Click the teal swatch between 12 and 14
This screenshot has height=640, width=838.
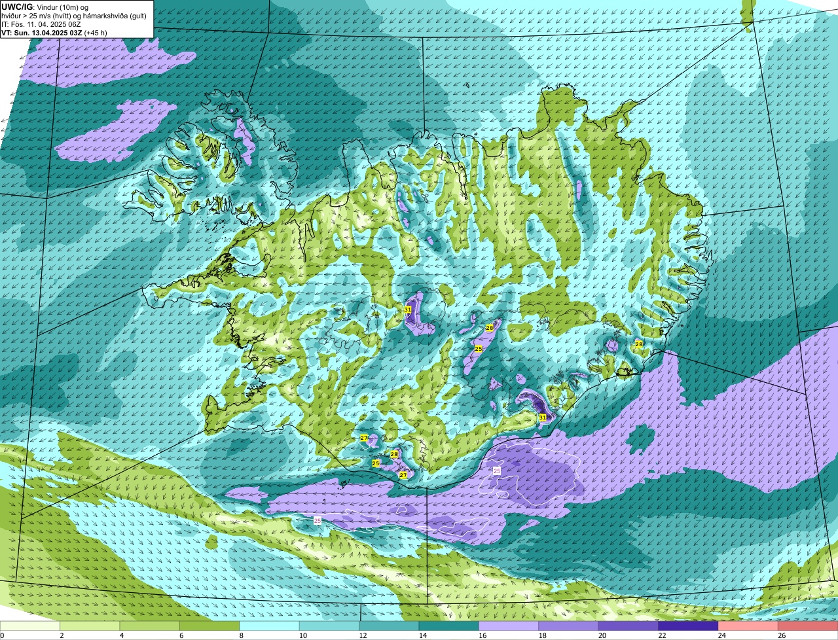tap(390, 626)
